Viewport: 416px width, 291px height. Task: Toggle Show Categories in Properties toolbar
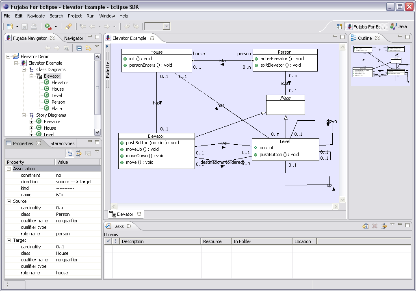tap(70, 153)
